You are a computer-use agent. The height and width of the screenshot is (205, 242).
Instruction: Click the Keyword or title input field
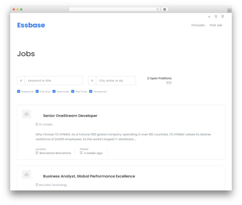tap(54, 80)
